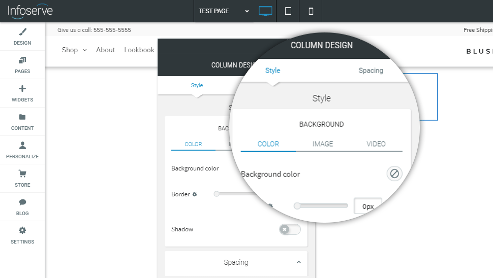493x278 pixels.
Task: Open the Design panel brush icon
Action: tap(22, 32)
